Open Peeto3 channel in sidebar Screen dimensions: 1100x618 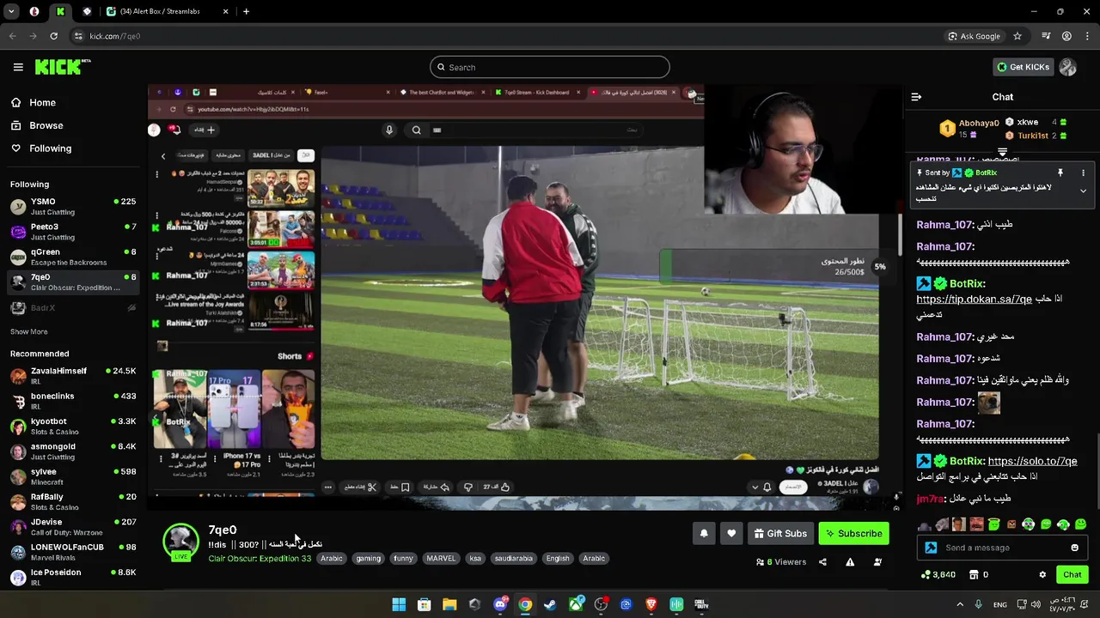(72, 232)
